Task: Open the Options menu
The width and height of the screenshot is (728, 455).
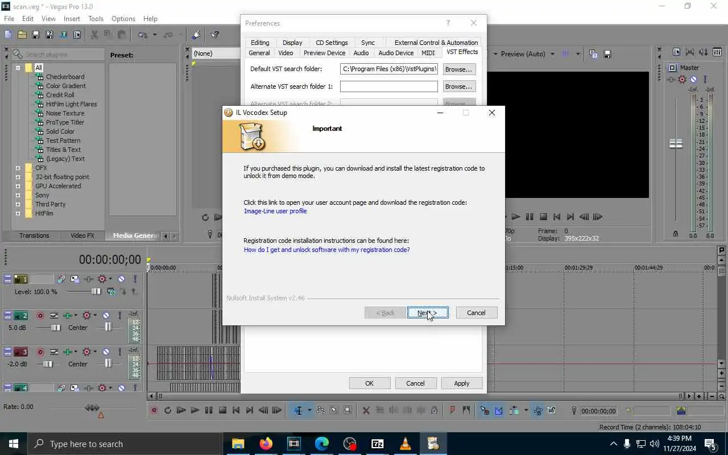Action: coord(123,19)
